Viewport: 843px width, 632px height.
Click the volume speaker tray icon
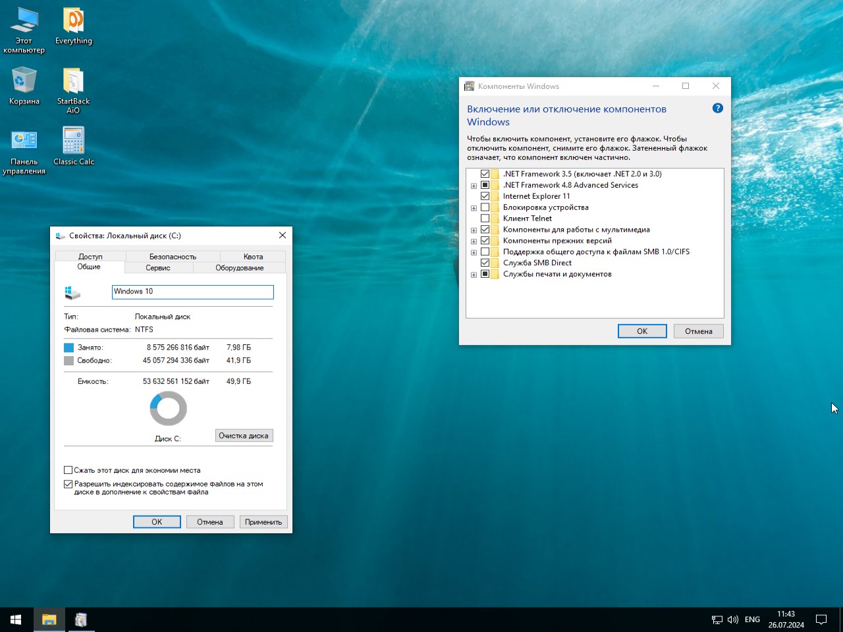[732, 619]
